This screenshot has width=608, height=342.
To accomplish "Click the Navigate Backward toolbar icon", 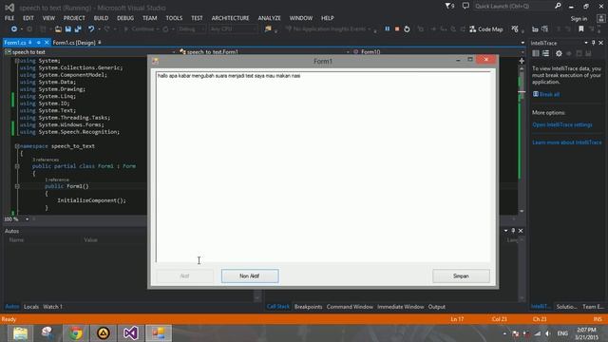I will (14, 29).
